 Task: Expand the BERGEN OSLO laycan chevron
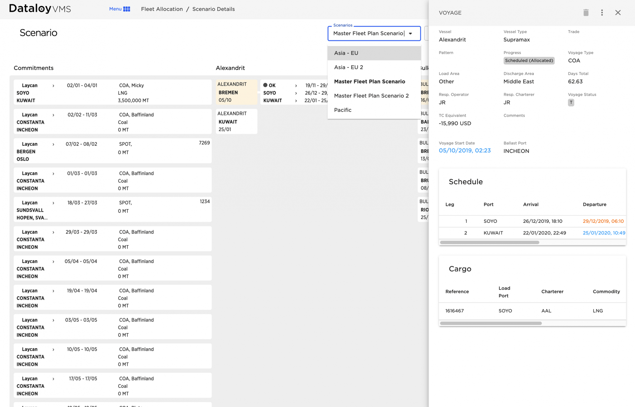pos(53,144)
